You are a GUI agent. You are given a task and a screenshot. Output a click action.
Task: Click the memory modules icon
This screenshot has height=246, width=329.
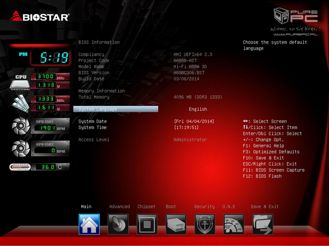[x=21, y=104]
